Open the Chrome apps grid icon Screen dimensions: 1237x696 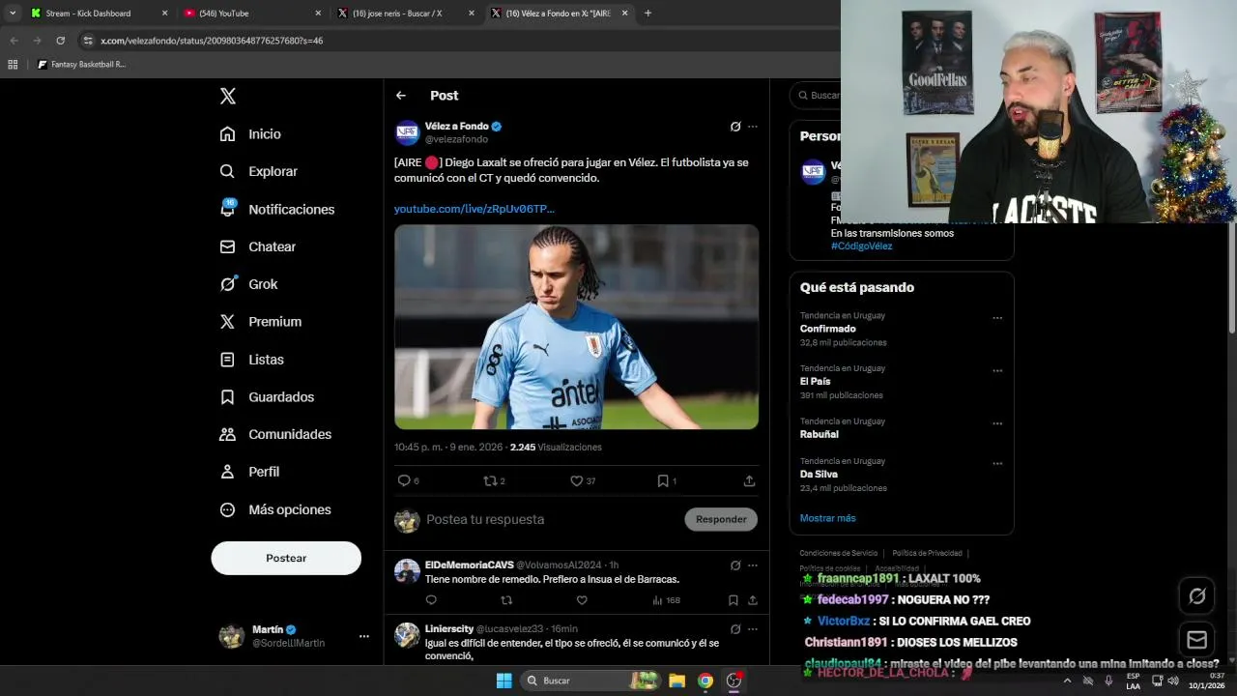coord(13,65)
